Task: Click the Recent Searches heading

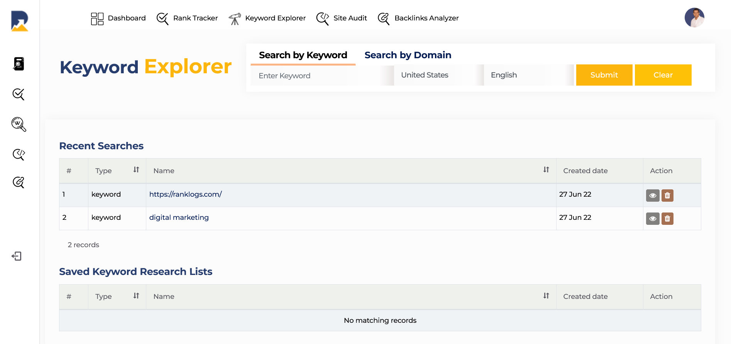Action: [x=101, y=146]
